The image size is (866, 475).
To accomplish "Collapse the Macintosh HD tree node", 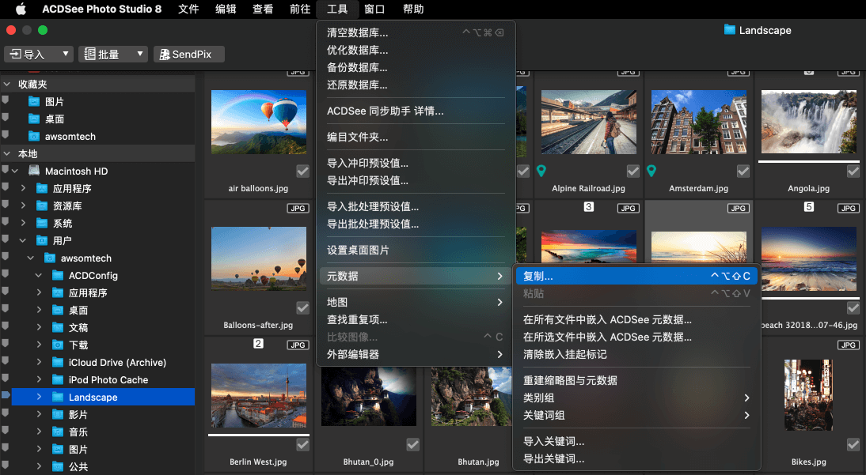I will (15, 171).
